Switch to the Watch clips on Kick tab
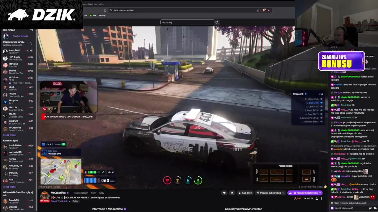The width and height of the screenshot is (378, 212). [93, 4]
